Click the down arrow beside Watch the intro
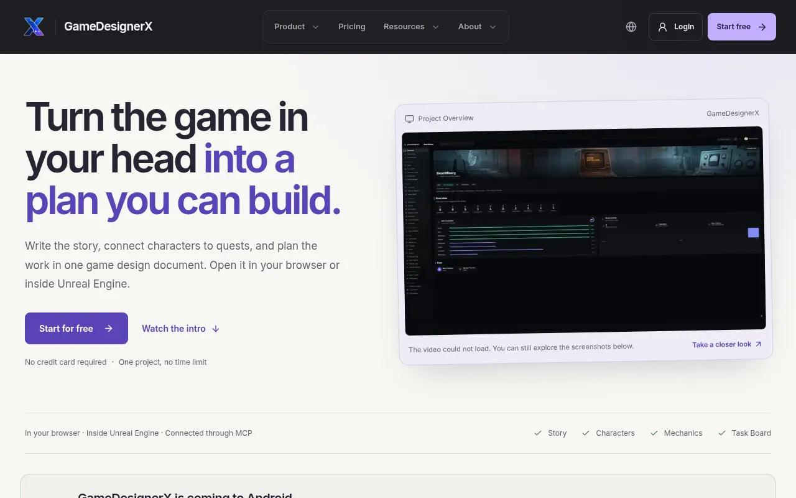The width and height of the screenshot is (796, 498). coord(216,329)
